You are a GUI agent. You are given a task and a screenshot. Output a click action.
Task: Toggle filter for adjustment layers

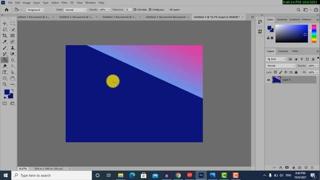[x=296, y=59]
